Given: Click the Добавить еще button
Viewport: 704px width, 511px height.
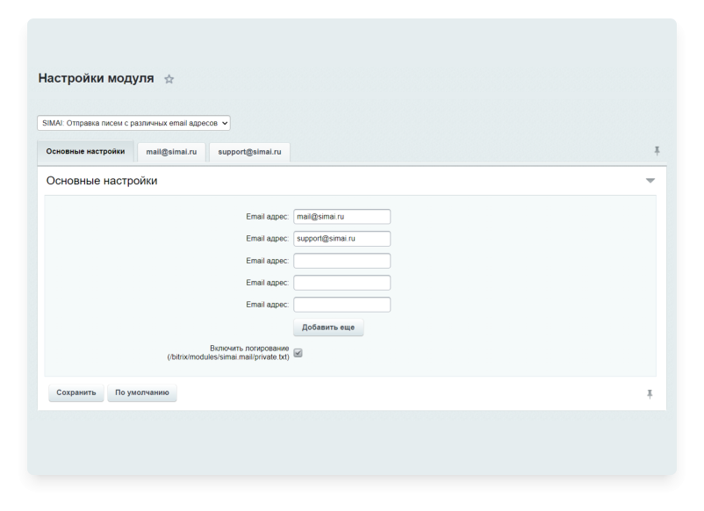Looking at the screenshot, I should tap(328, 327).
